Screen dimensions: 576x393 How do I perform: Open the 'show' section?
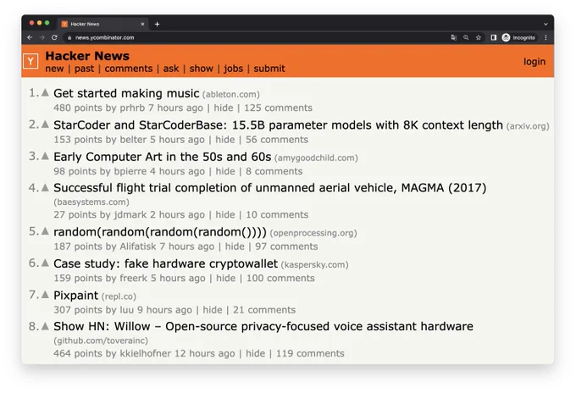tap(202, 69)
